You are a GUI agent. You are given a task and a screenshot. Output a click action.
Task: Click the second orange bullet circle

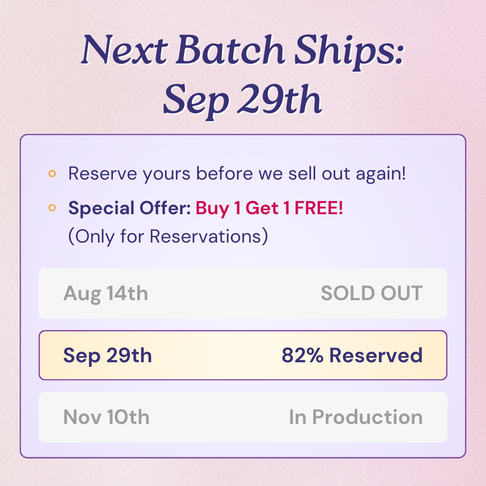52,208
